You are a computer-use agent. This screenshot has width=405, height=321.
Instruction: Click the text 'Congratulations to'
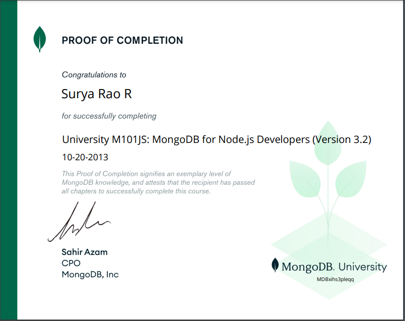[94, 75]
